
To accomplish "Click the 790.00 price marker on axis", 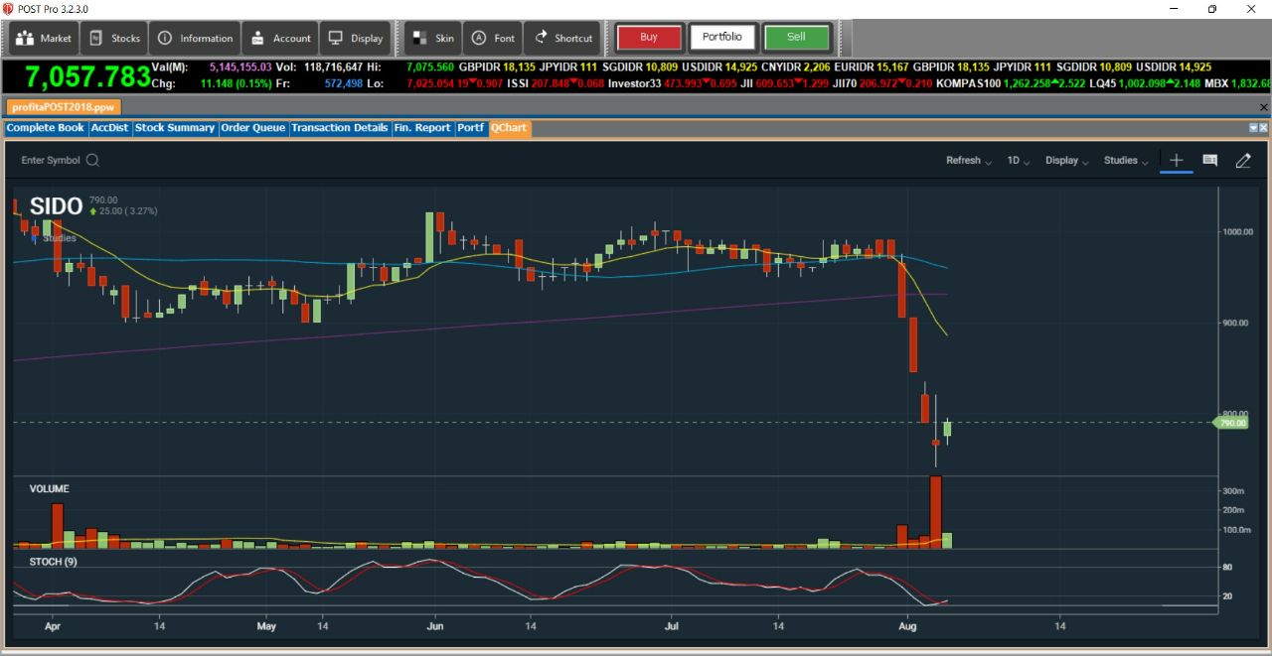I will click(x=1232, y=423).
